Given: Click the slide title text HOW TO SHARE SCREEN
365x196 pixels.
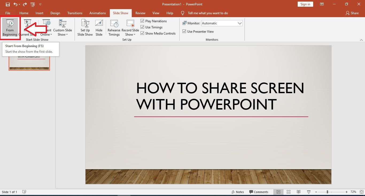Looking at the screenshot, I should click(x=220, y=88).
